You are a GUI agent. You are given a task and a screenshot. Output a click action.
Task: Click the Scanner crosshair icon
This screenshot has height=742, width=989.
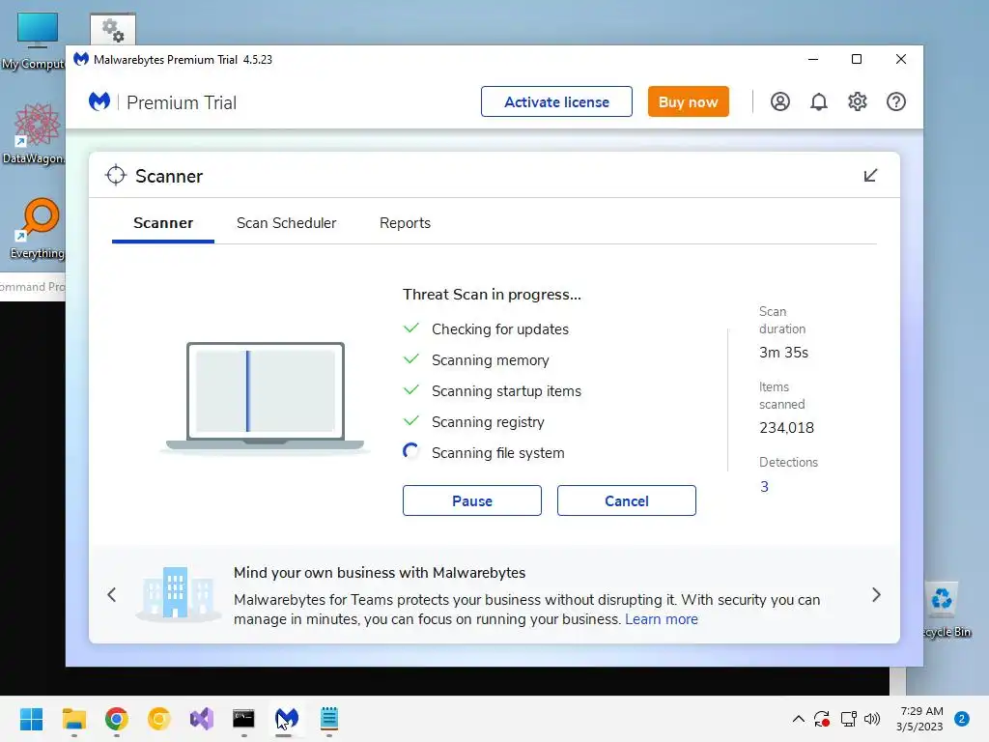(116, 176)
